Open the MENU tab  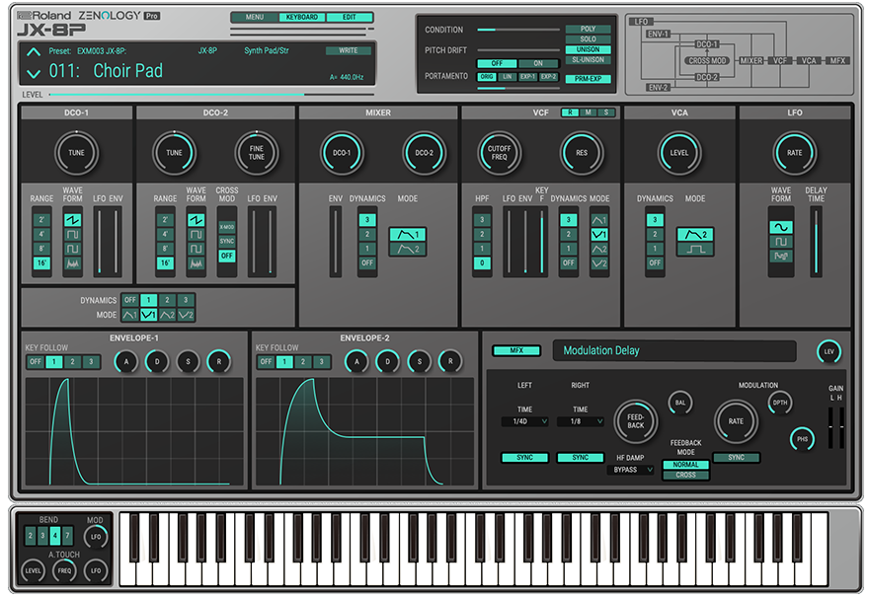pos(255,17)
